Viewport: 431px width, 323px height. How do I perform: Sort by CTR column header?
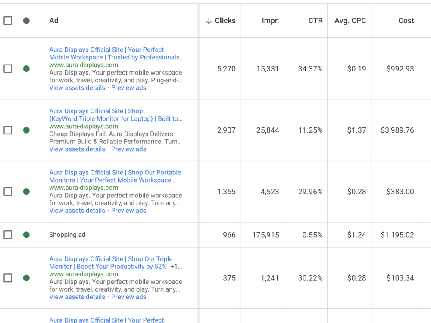click(315, 21)
